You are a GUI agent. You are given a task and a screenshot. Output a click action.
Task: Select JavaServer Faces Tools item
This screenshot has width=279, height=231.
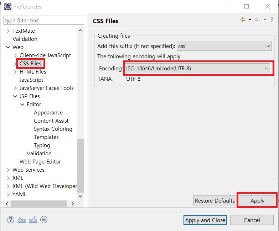[x=46, y=88]
